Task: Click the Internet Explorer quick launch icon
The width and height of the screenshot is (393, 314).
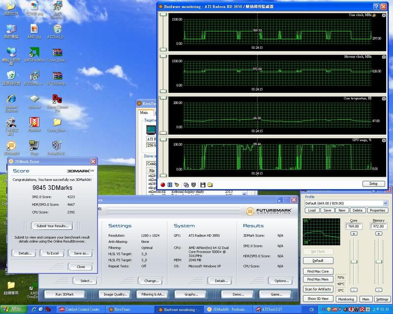Action: (34, 309)
